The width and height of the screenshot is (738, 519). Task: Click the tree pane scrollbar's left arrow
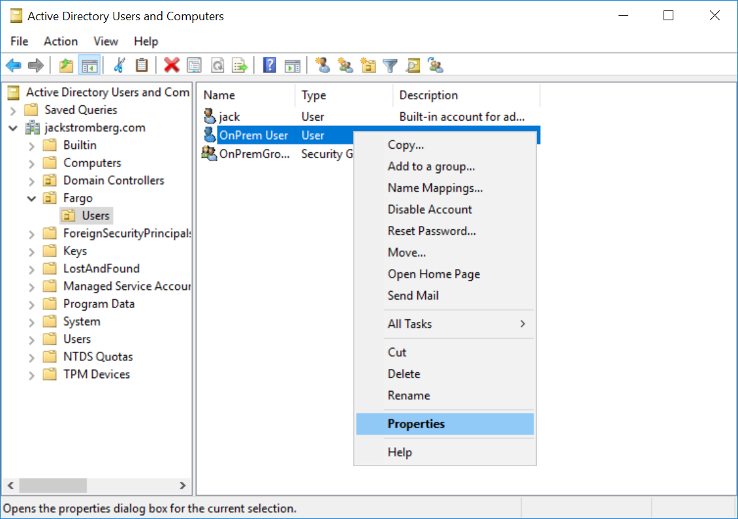[10, 485]
